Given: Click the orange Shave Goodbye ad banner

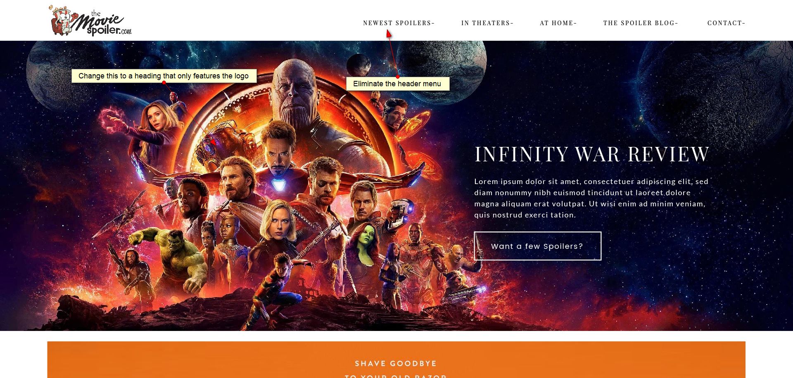Looking at the screenshot, I should coord(396,359).
